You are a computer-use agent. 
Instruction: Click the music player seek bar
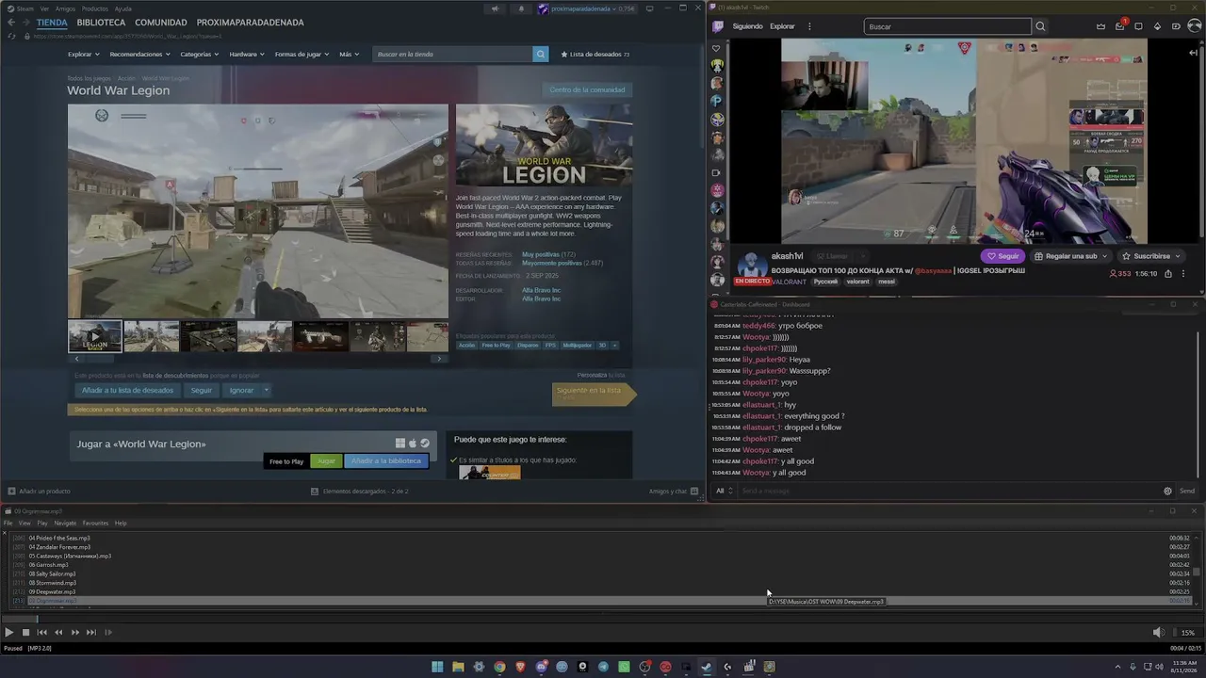click(x=603, y=619)
